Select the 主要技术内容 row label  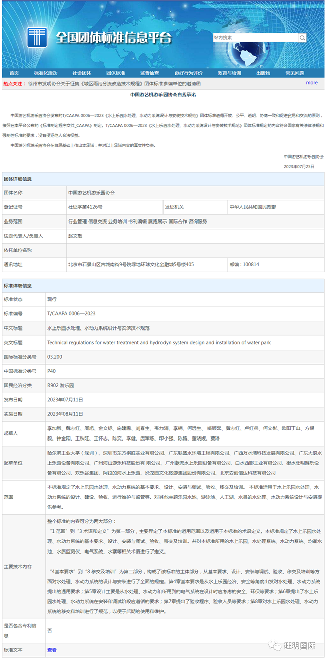pos(18,566)
